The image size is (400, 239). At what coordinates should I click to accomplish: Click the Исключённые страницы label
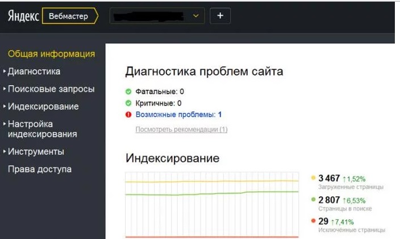(x=352, y=230)
